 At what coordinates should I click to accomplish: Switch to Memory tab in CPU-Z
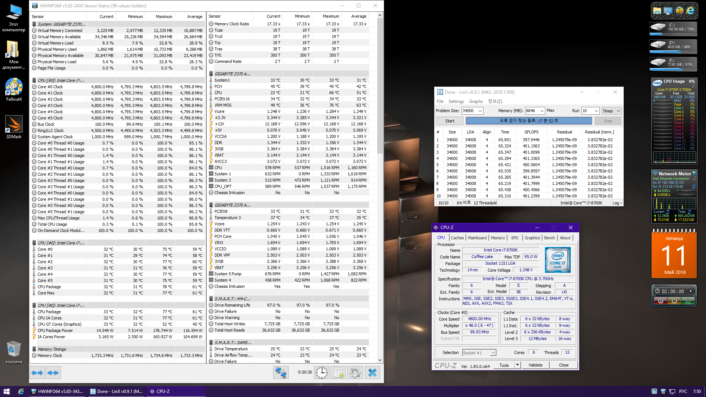click(x=498, y=238)
